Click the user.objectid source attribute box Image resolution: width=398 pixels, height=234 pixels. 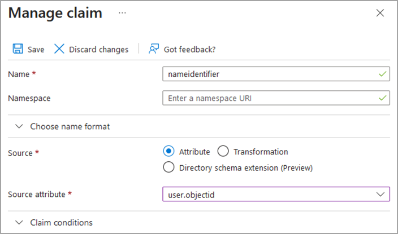[x=266, y=194]
